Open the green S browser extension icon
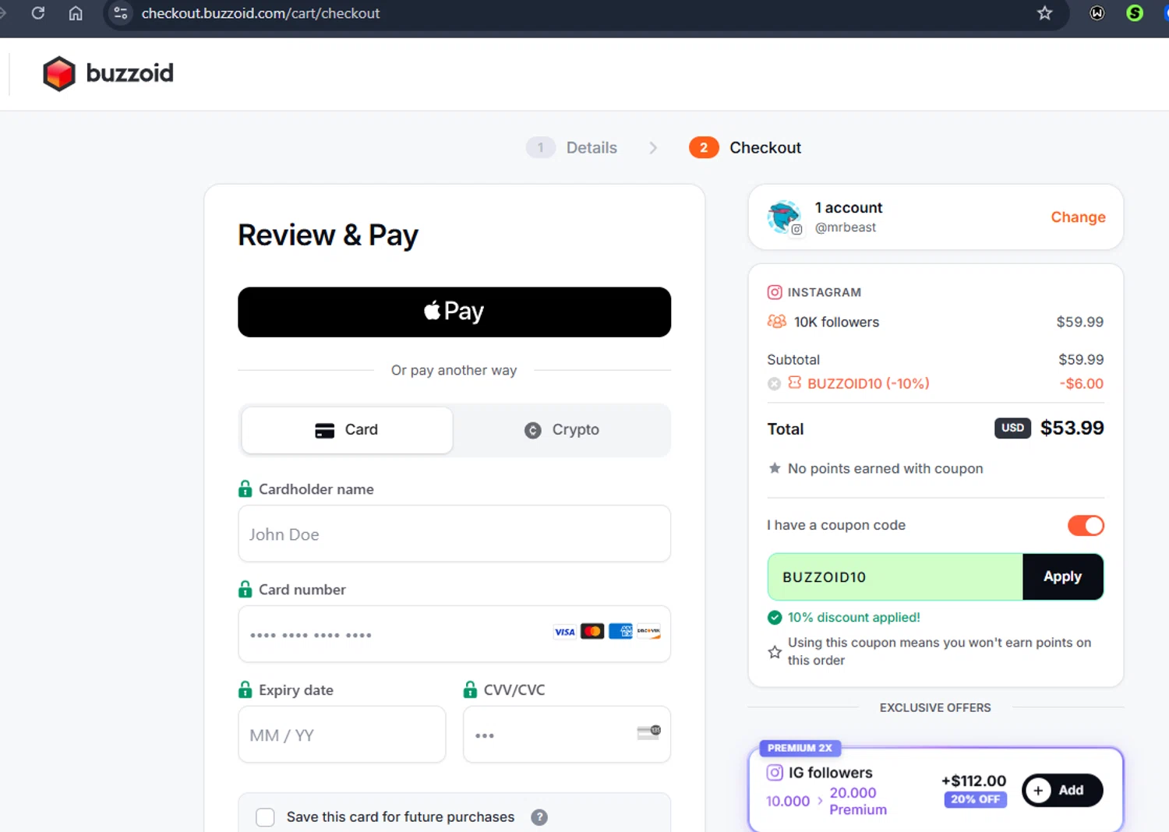This screenshot has width=1169, height=832. [x=1135, y=13]
